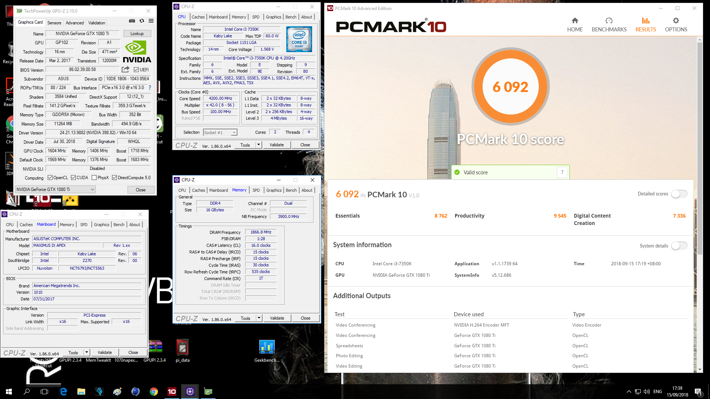Enable the PhysX checkbox in GPU-Z
The width and height of the screenshot is (710, 399).
click(x=94, y=178)
